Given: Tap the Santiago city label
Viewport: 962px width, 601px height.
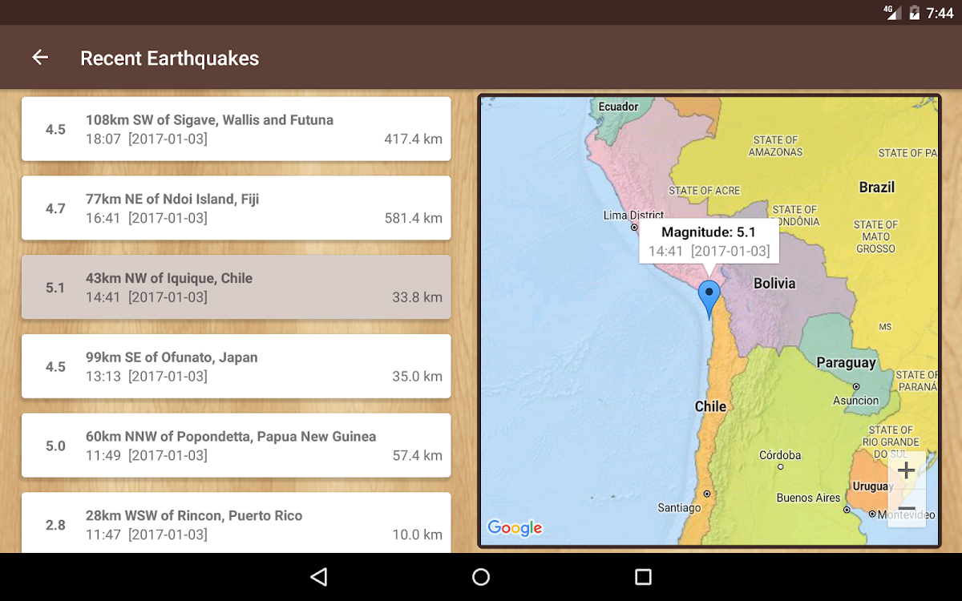Looking at the screenshot, I should click(679, 507).
